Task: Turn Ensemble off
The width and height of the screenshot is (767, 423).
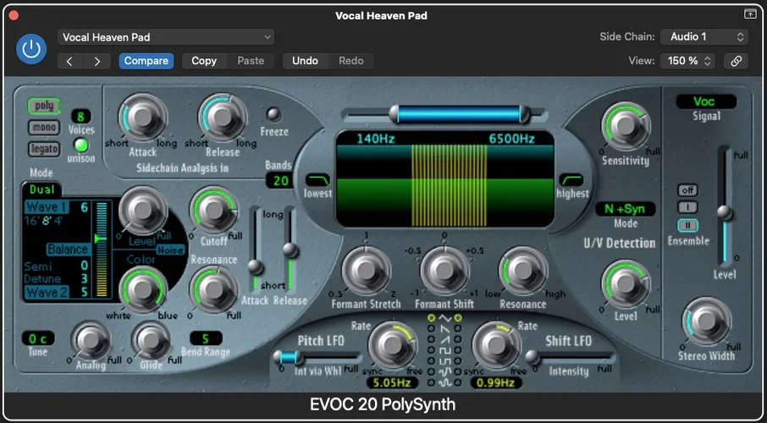Action: (687, 190)
